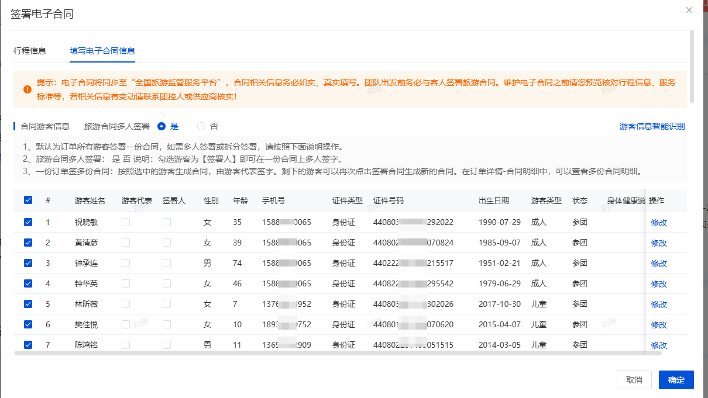Edit 林昕薇's information via 修改
The image size is (708, 398).
pyautogui.click(x=659, y=304)
